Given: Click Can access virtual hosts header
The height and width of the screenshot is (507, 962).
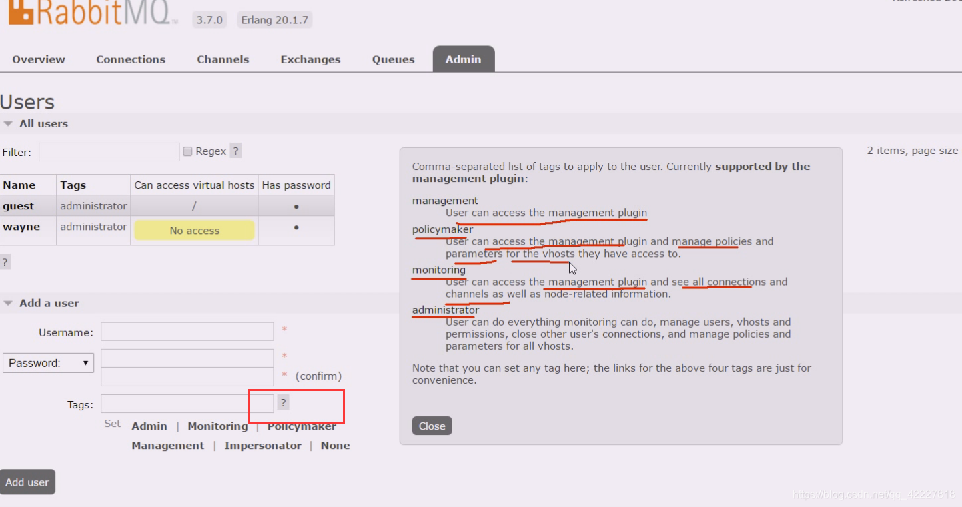Looking at the screenshot, I should [194, 185].
